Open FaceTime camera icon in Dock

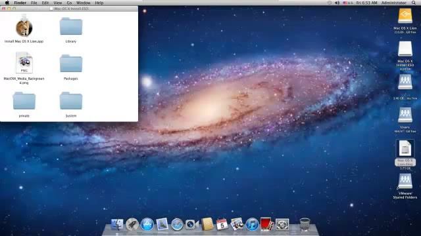point(192,224)
